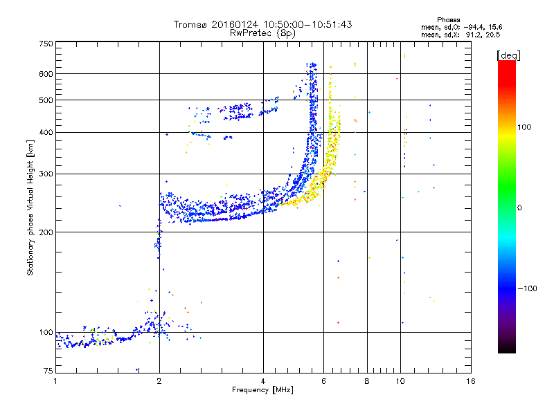Click the x-axis tick label "2"
554x415 pixels.
pyautogui.click(x=159, y=381)
